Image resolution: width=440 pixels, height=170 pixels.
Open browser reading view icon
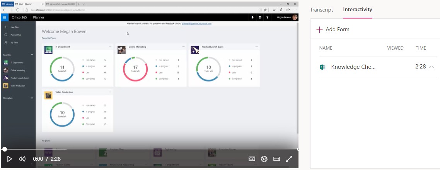(x=260, y=10)
